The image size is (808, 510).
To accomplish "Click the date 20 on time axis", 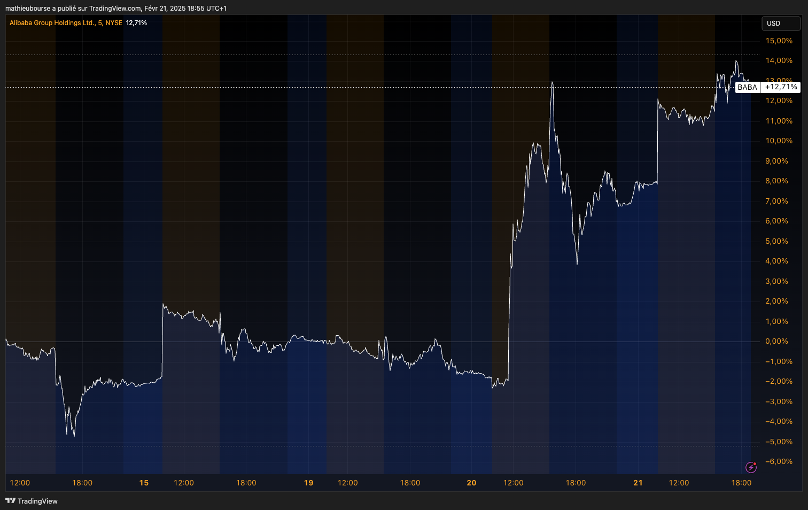I will 471,483.
